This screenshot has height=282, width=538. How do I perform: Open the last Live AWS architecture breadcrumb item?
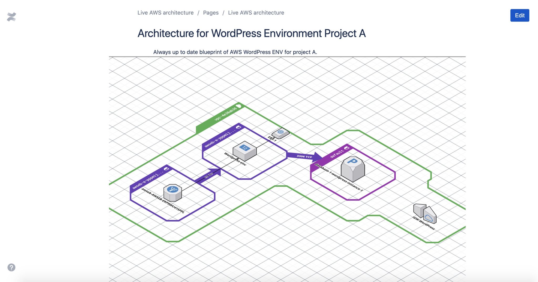point(256,12)
